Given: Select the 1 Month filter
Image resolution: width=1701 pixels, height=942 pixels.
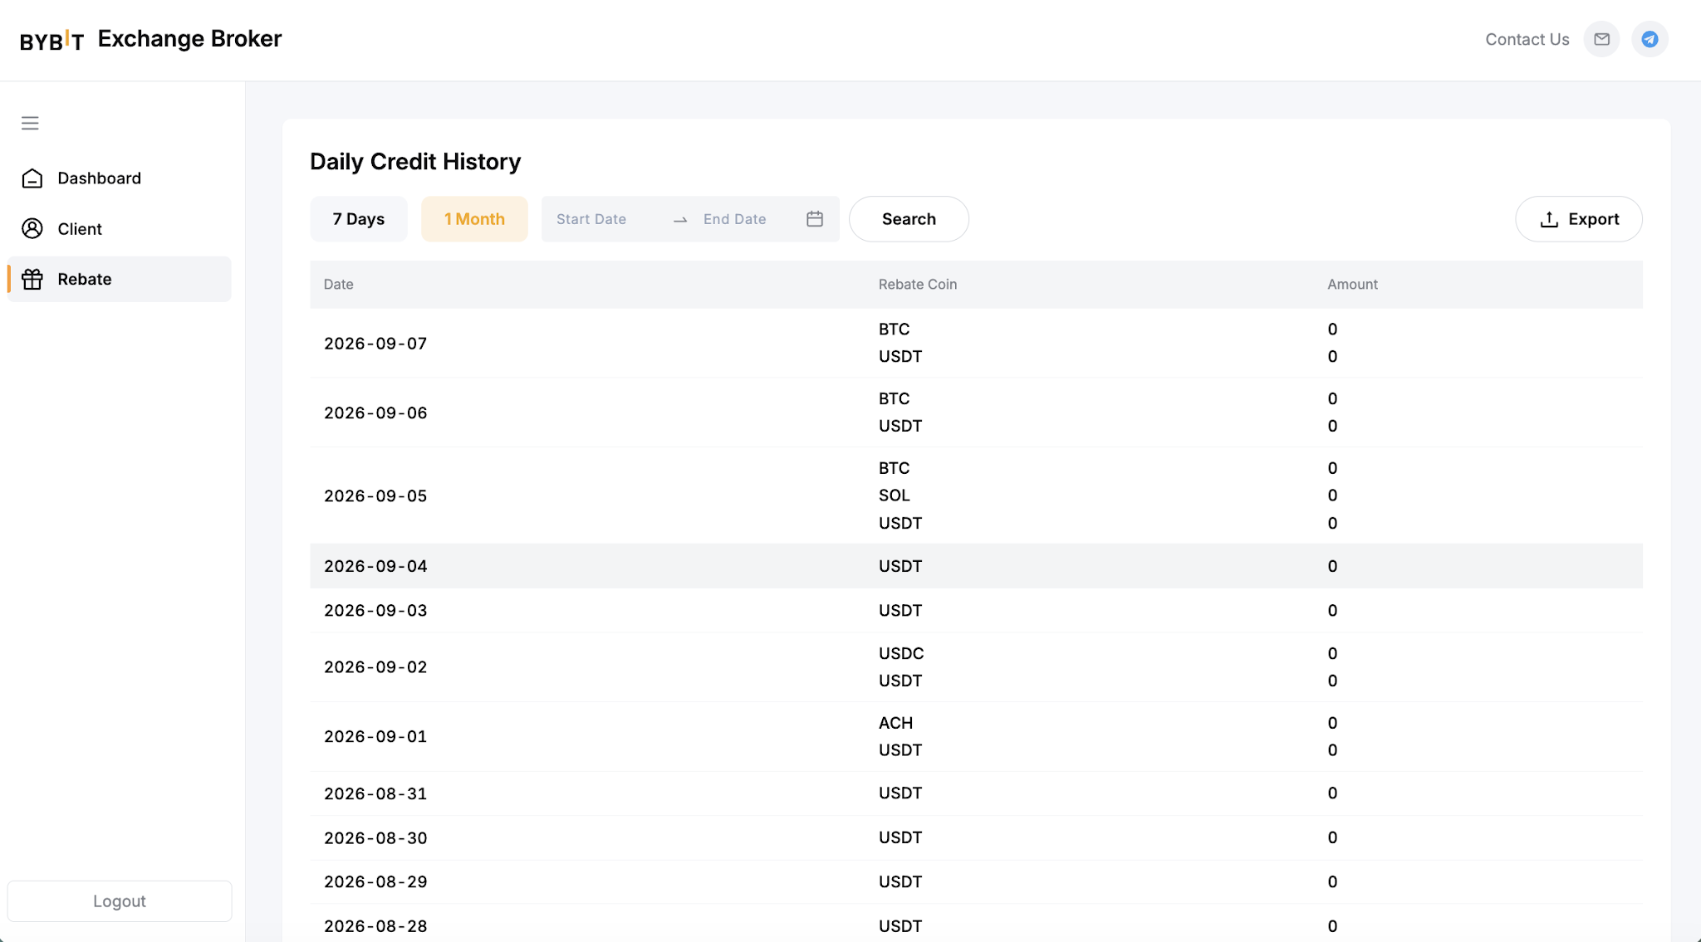Looking at the screenshot, I should [474, 219].
